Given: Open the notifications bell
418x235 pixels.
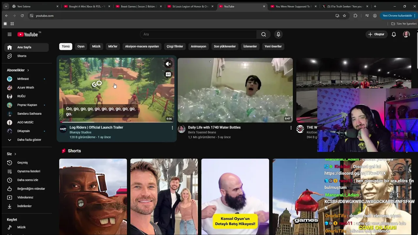Looking at the screenshot, I should (394, 34).
